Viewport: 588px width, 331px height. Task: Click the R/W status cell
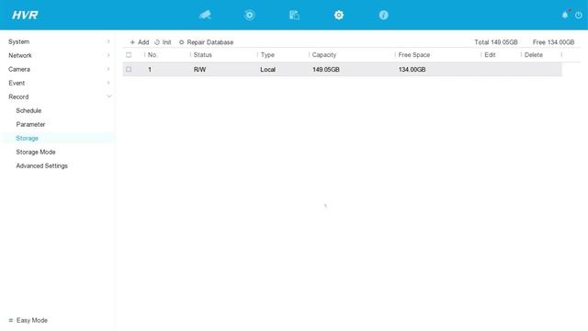[x=199, y=70]
